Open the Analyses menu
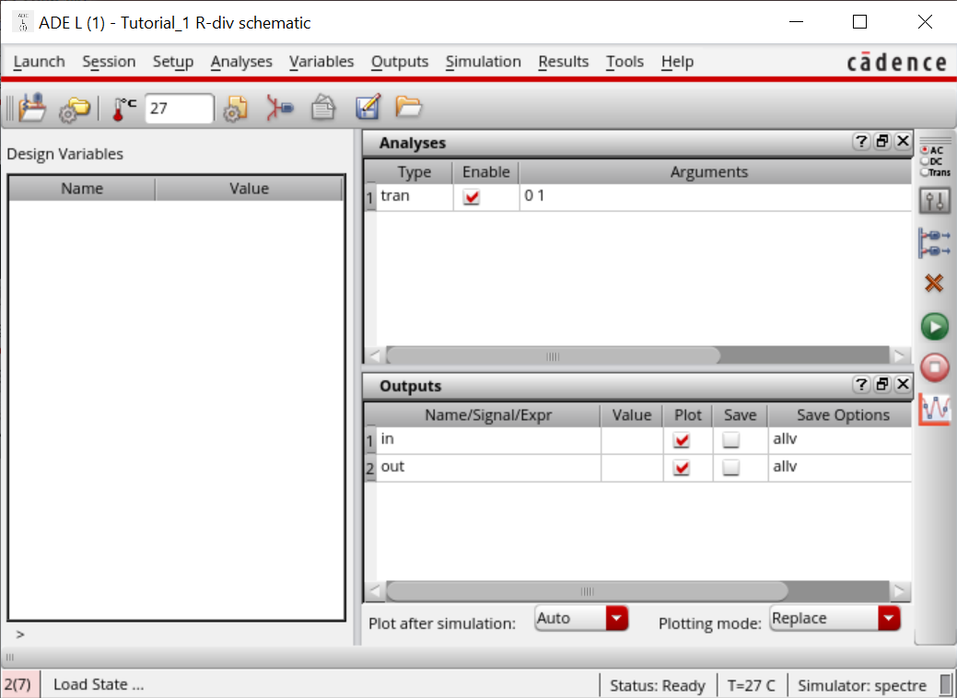 [x=241, y=62]
